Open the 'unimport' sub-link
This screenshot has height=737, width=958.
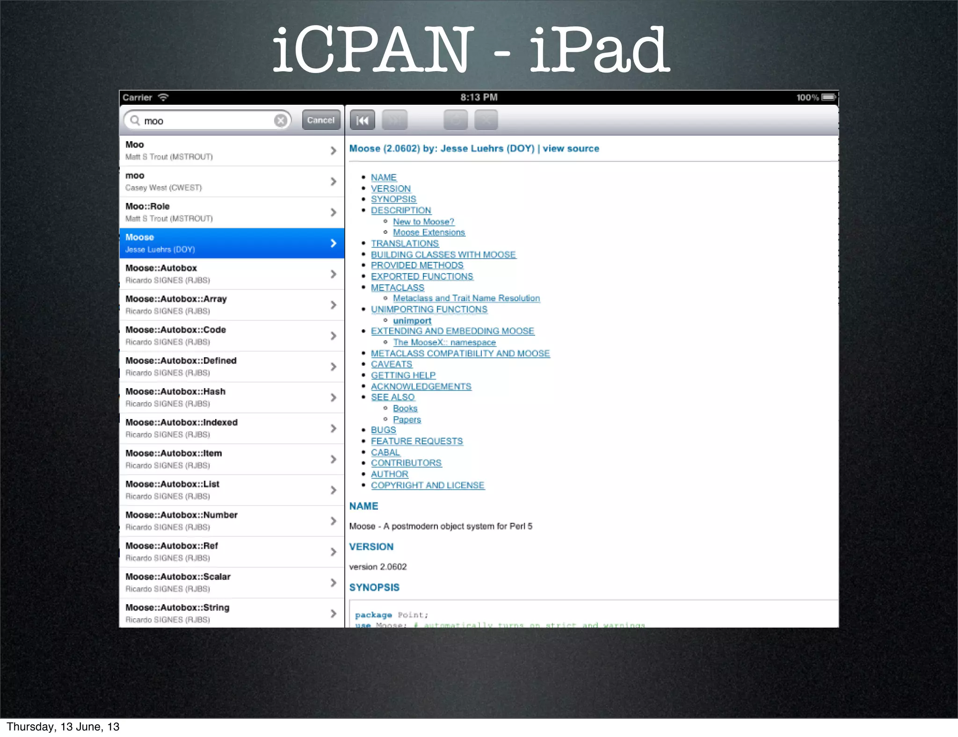412,321
